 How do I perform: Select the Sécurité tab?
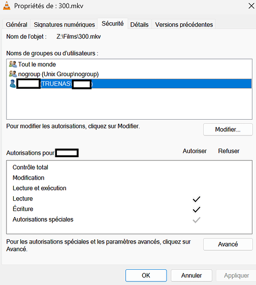113,23
